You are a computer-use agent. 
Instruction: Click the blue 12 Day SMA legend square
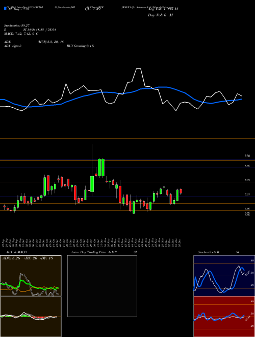click(x=5, y=9)
